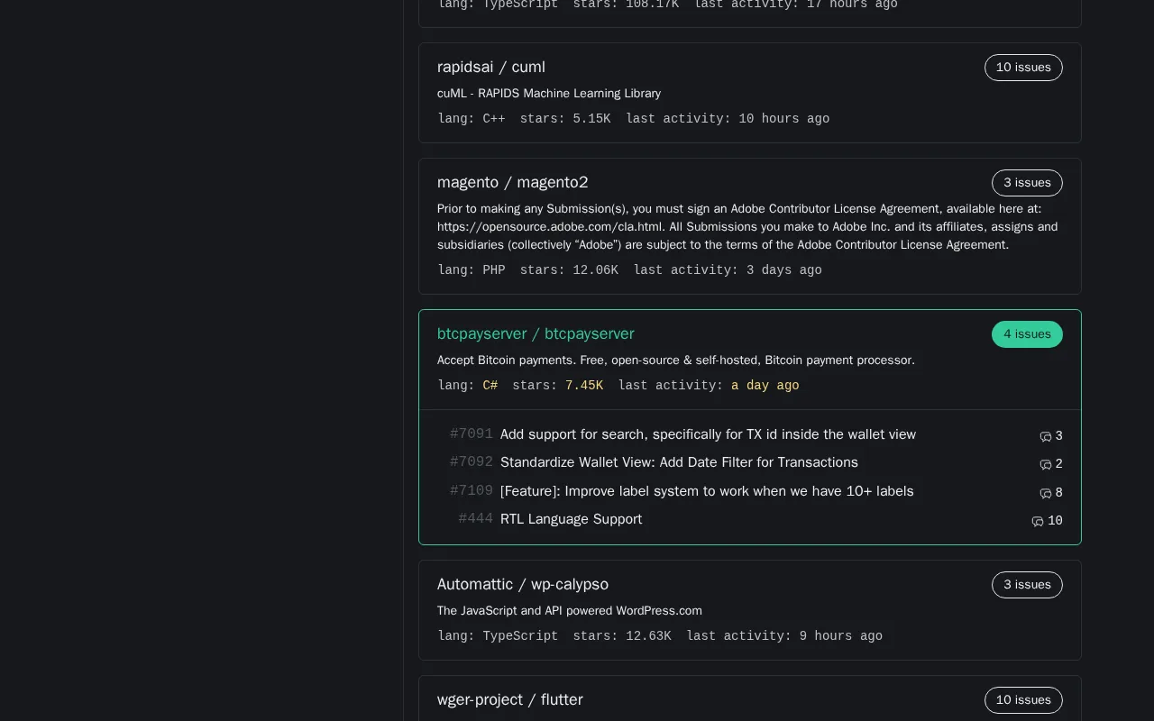Click comment icon for issue #7091

(x=1046, y=436)
